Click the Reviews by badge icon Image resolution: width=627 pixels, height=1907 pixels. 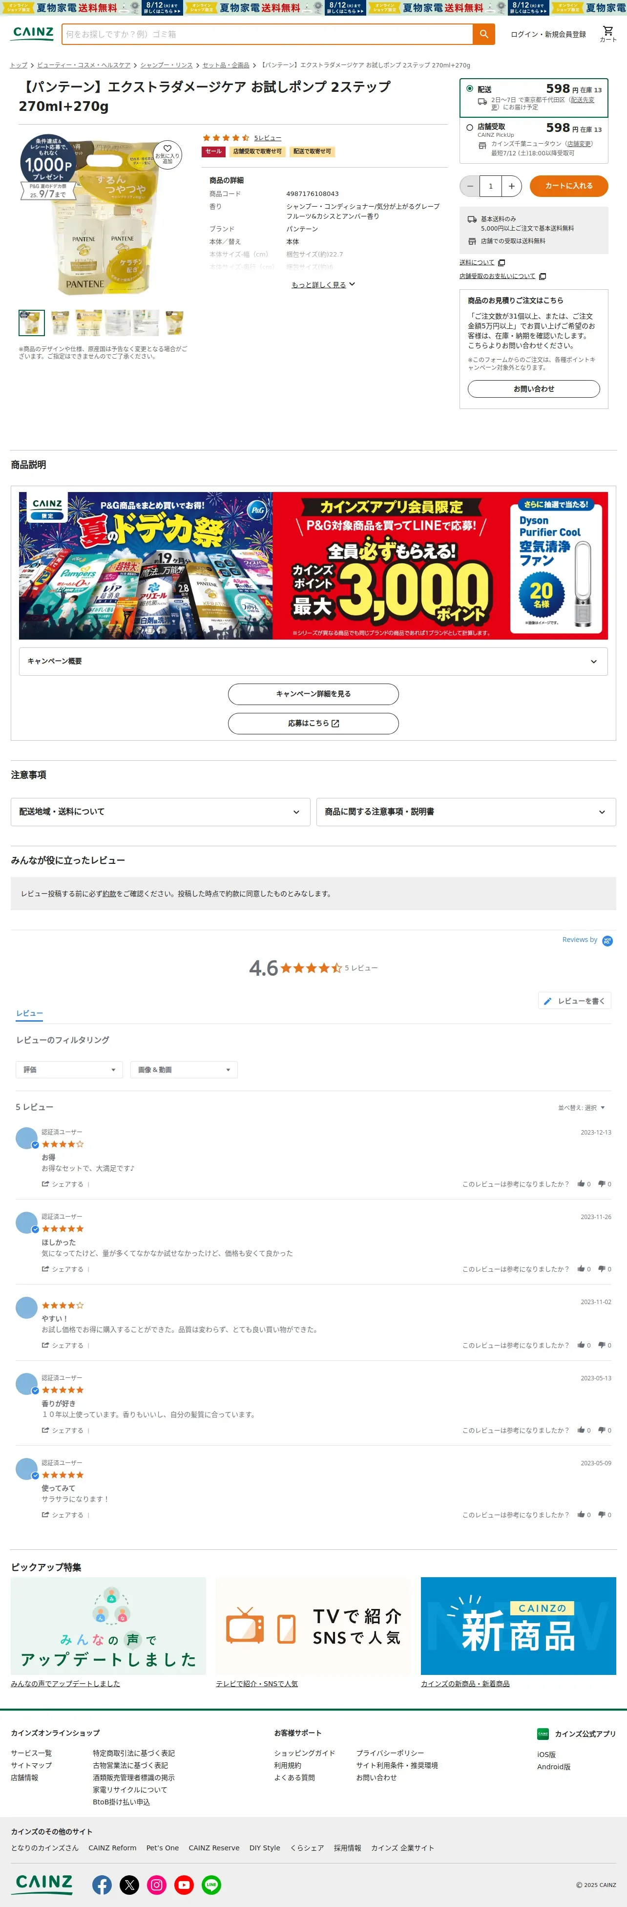pyautogui.click(x=608, y=941)
